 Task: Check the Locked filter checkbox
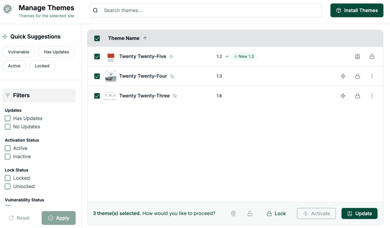click(x=8, y=178)
